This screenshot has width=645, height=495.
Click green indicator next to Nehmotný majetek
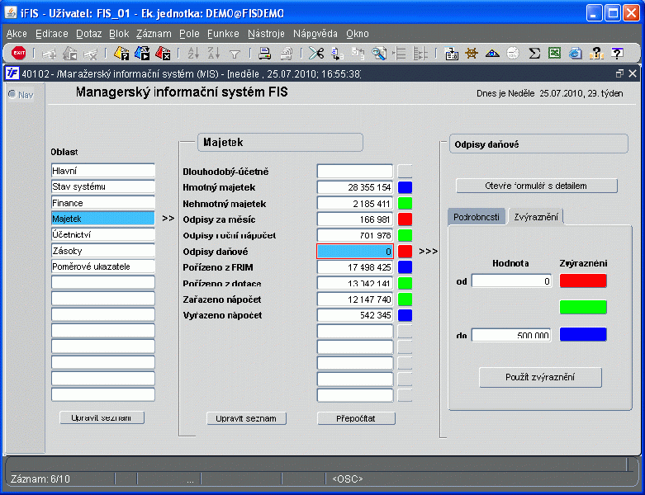point(405,203)
